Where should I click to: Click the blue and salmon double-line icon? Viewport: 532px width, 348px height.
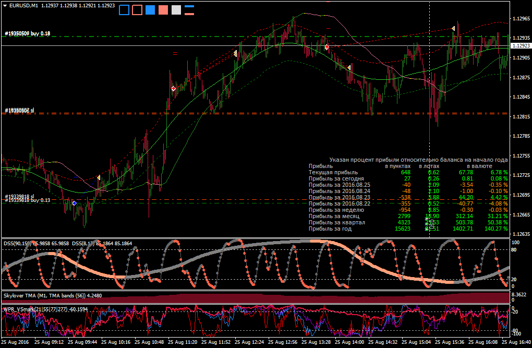[189, 10]
